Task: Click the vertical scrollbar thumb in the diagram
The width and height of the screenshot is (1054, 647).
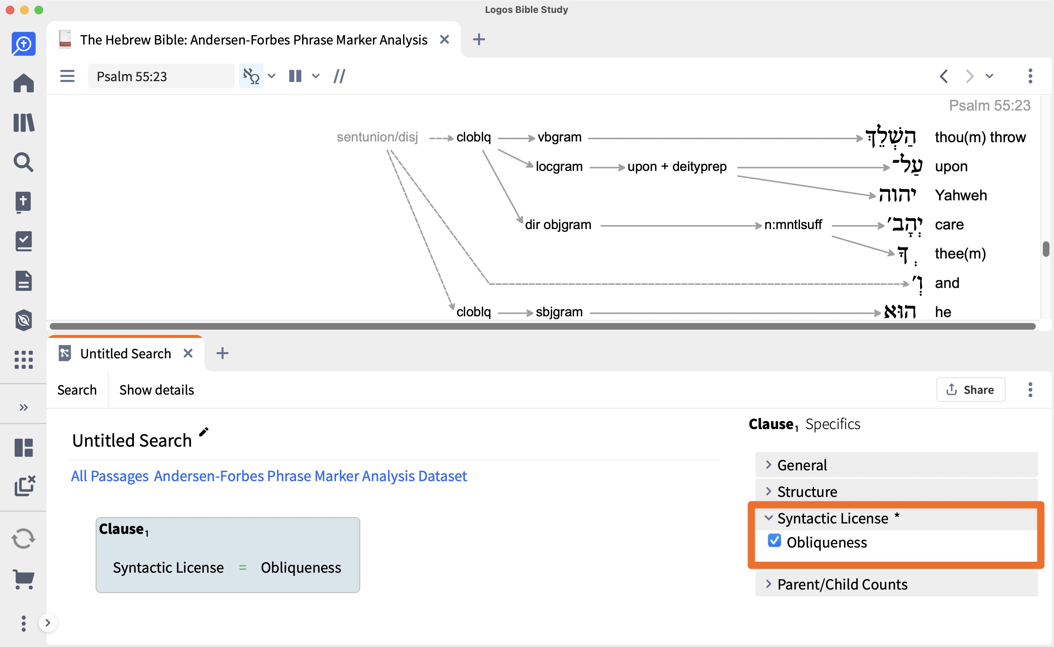Action: click(1046, 249)
